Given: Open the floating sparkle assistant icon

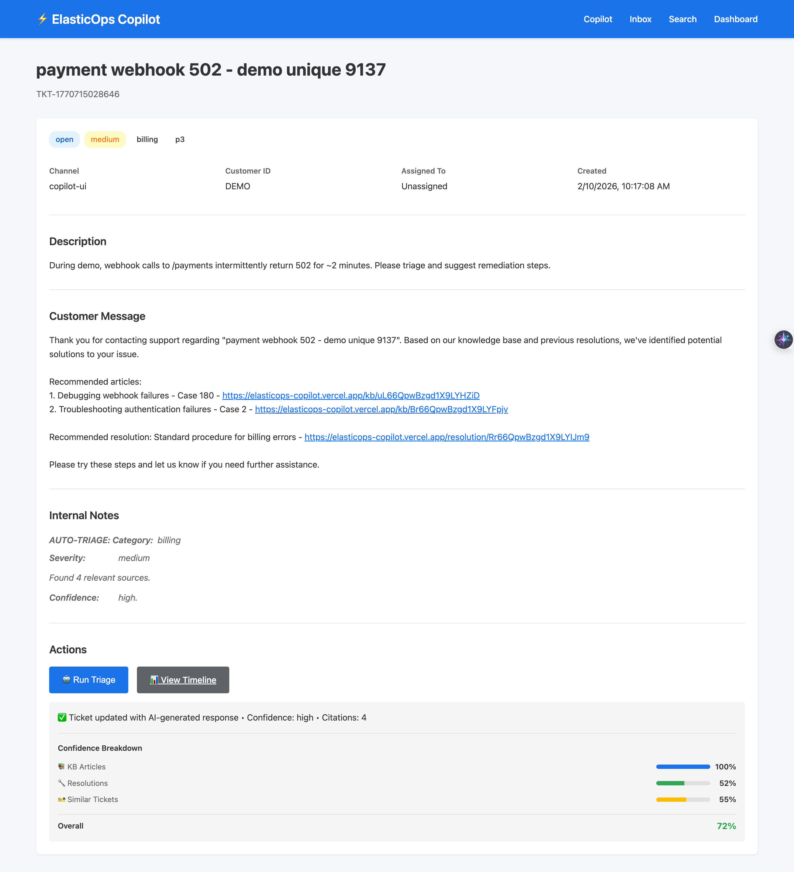Looking at the screenshot, I should 783,340.
